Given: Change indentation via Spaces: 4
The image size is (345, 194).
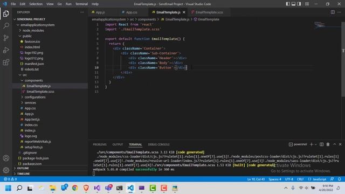Looking at the screenshot, I should pos(275,179).
